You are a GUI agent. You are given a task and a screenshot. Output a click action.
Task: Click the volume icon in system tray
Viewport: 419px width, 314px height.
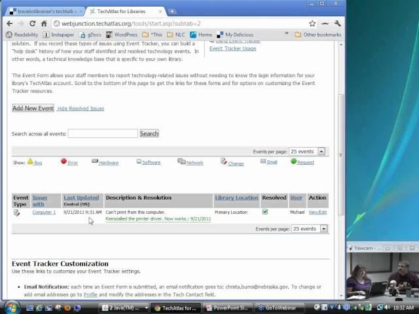tap(388, 307)
